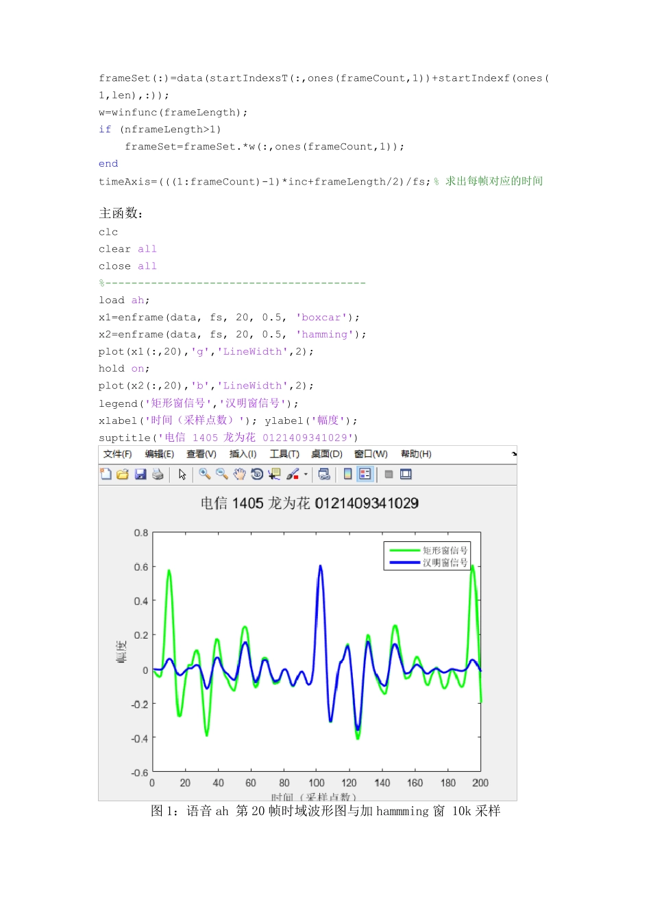Screen dimensions: 651x922
Task: Click the x-axis tick value 100
Action: pyautogui.click(x=317, y=783)
